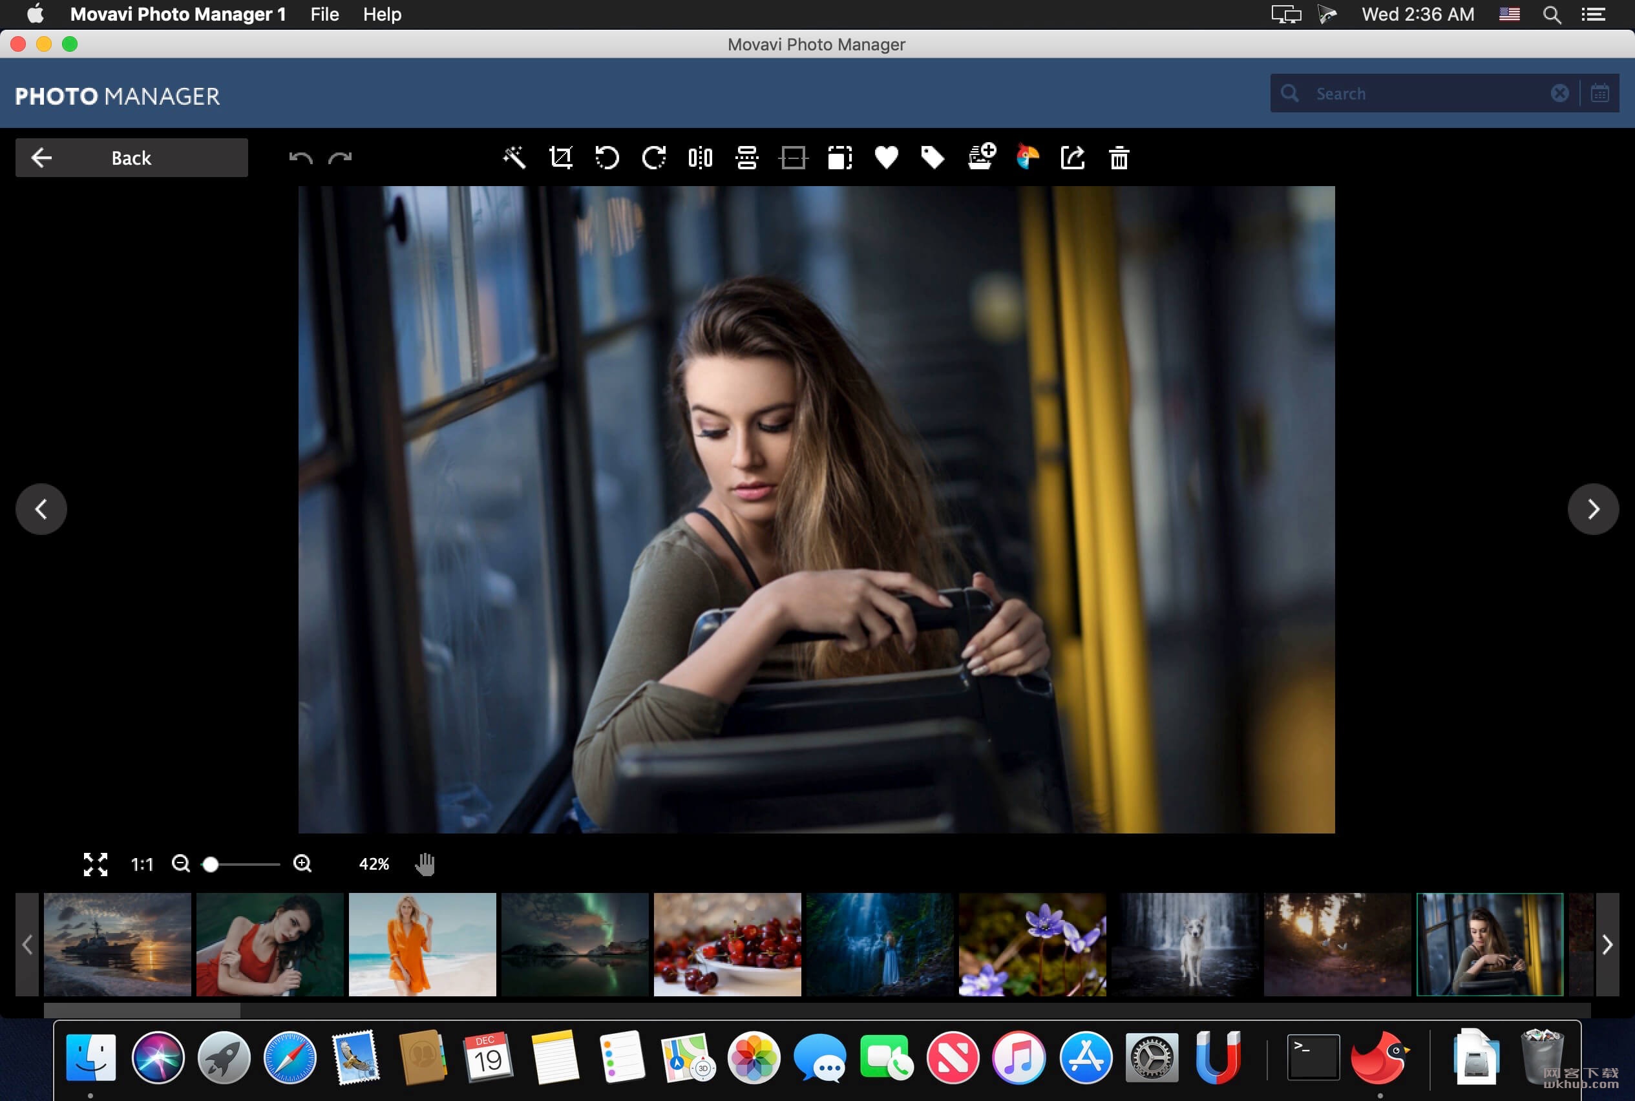Viewport: 1635px width, 1101px height.
Task: Open Safari from the Dock
Action: point(290,1057)
